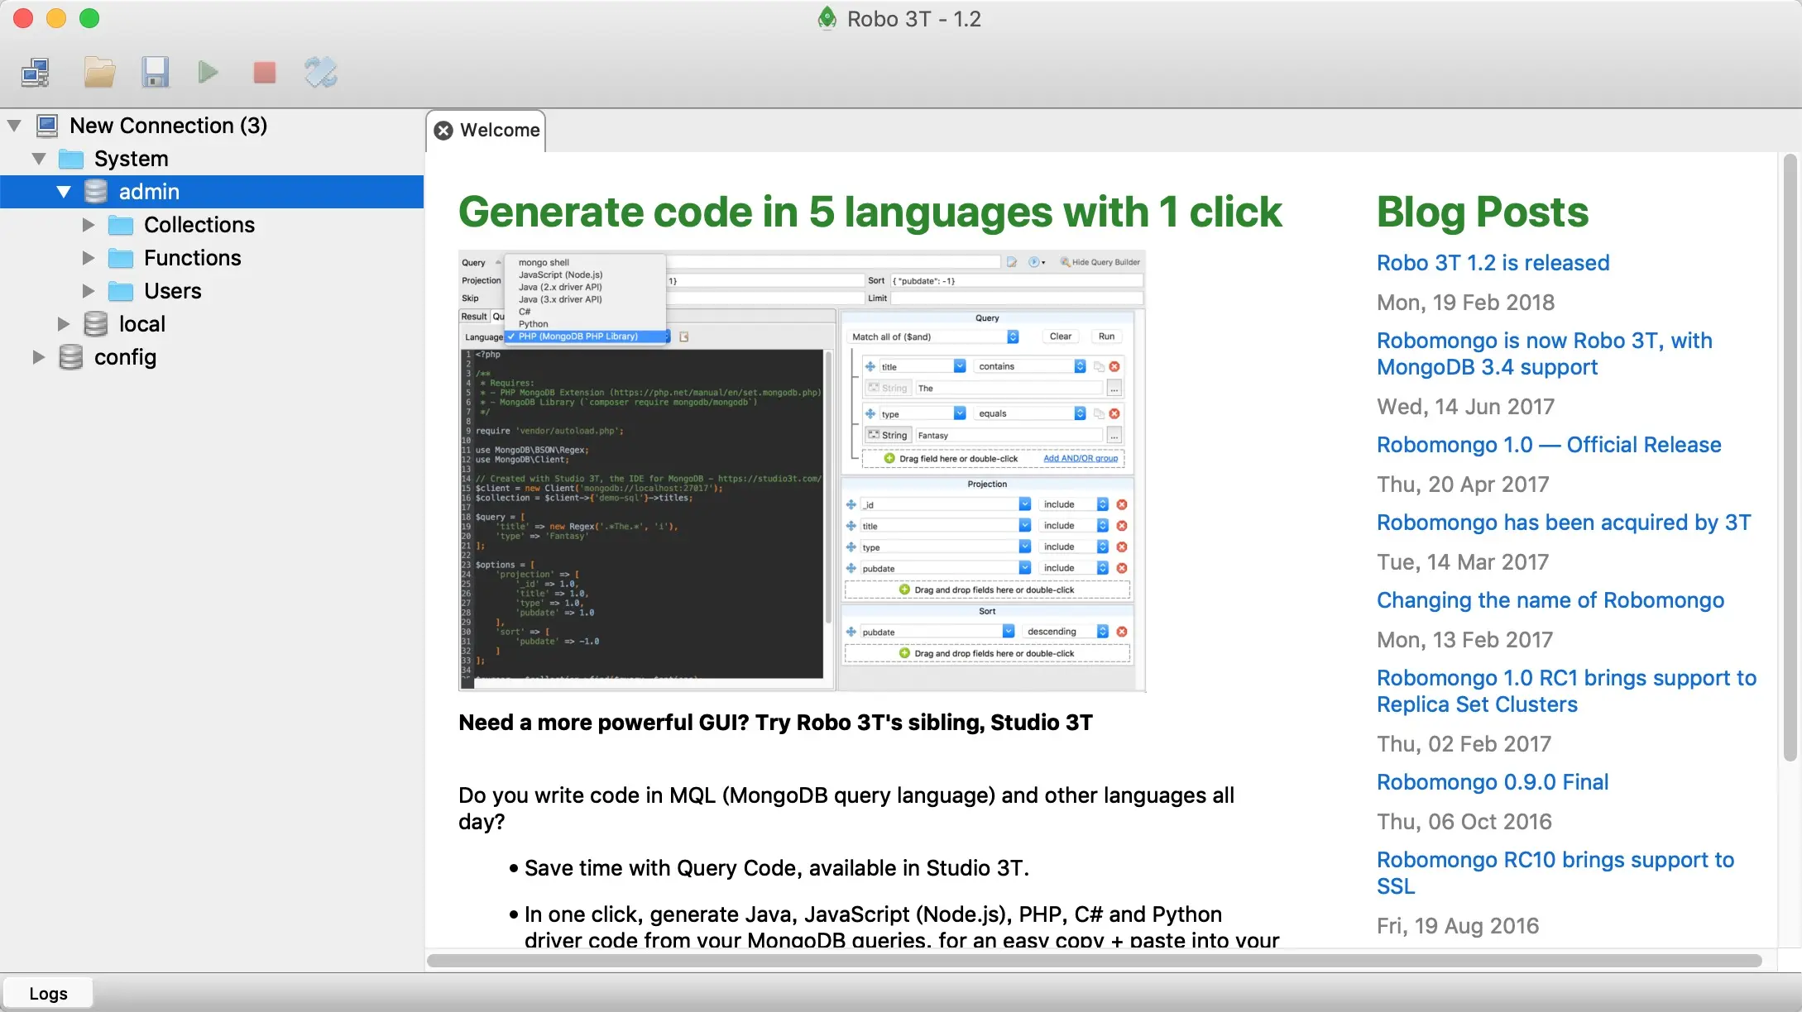Open 'Robomongo 0.9.0 Final' blog link
Screen dimensions: 1802x1012
click(1492, 782)
